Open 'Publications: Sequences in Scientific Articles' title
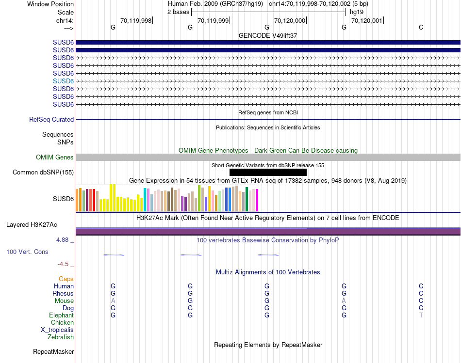 coord(268,127)
